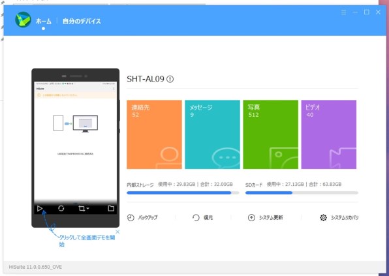Start a バックアップ backup
389x276 pixels.
pos(142,217)
